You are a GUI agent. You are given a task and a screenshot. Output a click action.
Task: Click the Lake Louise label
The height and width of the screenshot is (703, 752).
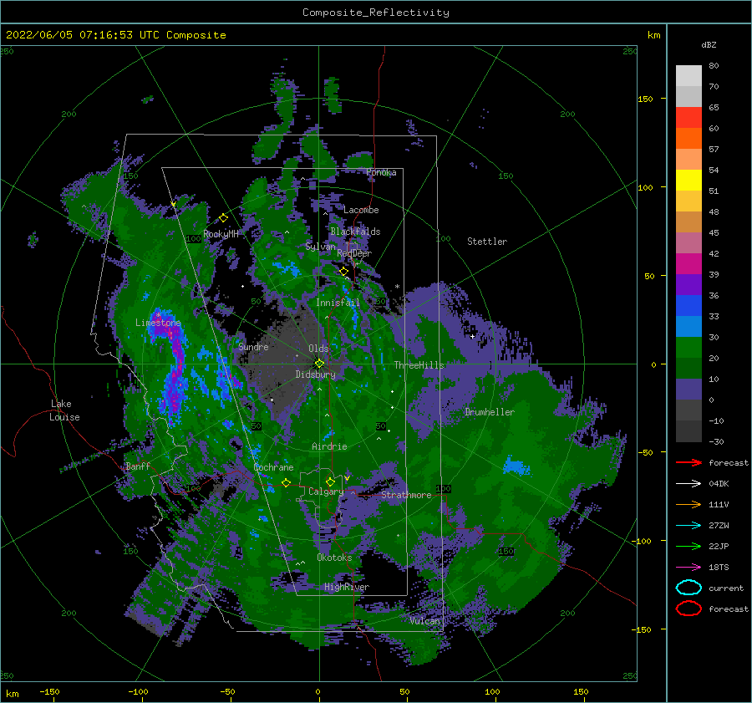(x=64, y=410)
